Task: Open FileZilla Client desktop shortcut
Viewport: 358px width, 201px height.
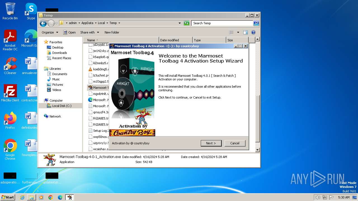Action: point(10,93)
